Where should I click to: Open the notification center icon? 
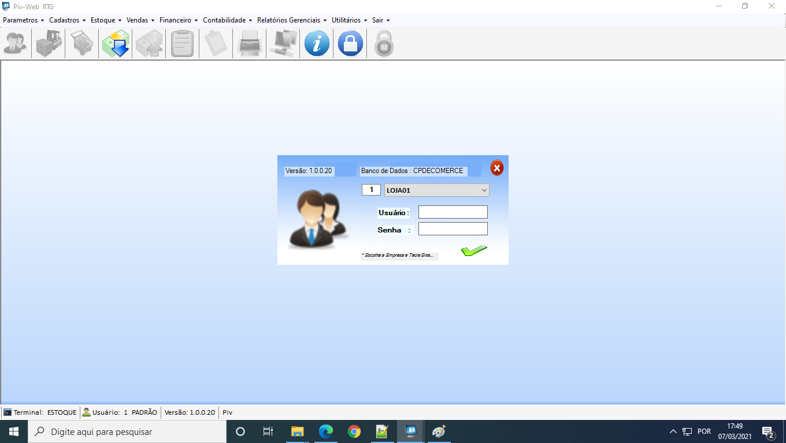click(x=768, y=431)
